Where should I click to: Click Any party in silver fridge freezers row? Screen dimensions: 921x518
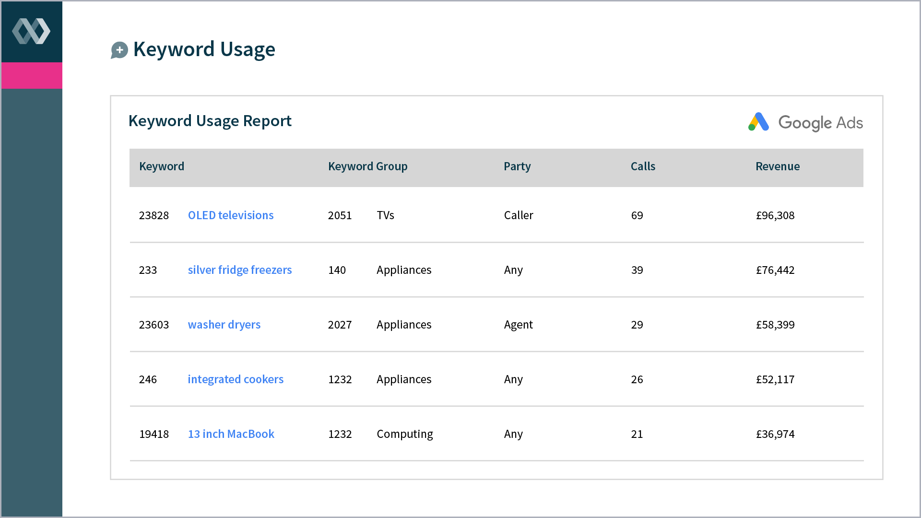(513, 270)
